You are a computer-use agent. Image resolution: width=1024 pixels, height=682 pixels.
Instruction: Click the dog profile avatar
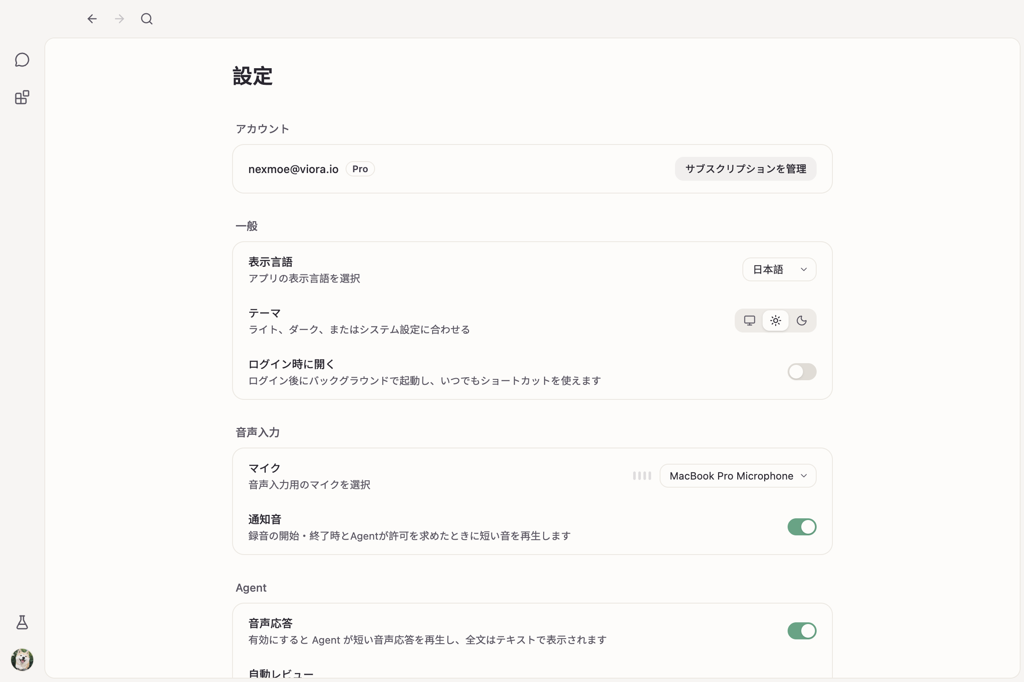tap(22, 659)
